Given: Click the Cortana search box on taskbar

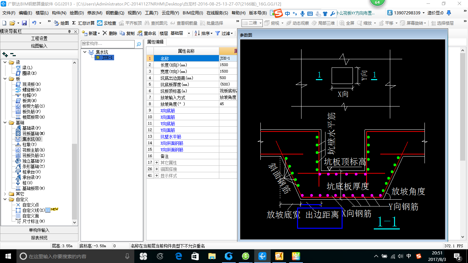Looking at the screenshot, I should (x=75, y=256).
